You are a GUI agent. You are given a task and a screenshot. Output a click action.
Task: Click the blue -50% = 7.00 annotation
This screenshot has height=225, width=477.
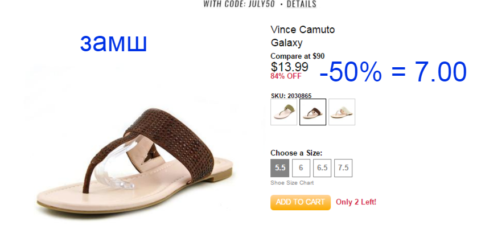[393, 72]
